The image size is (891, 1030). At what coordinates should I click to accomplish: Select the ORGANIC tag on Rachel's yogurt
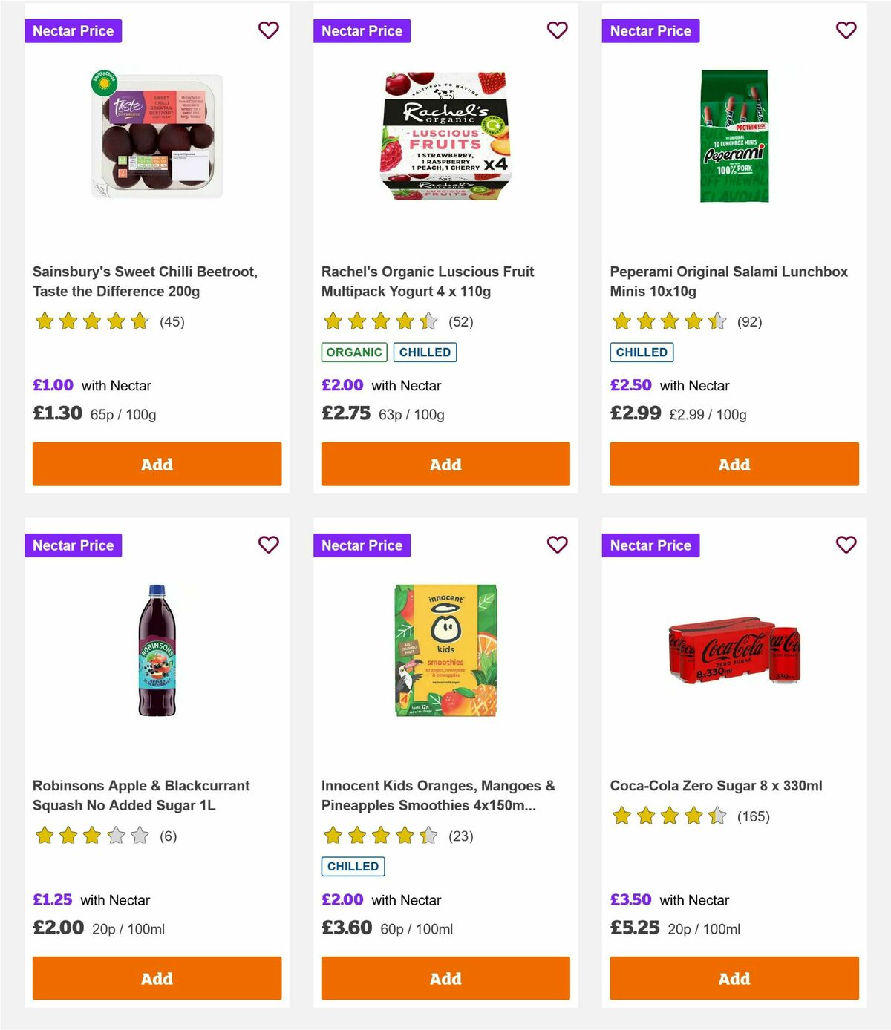click(354, 352)
